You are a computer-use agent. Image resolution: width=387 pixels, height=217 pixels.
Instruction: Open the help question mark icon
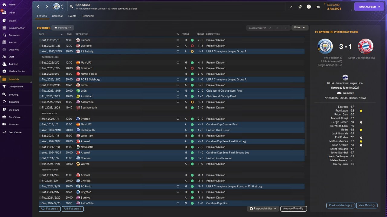click(309, 7)
